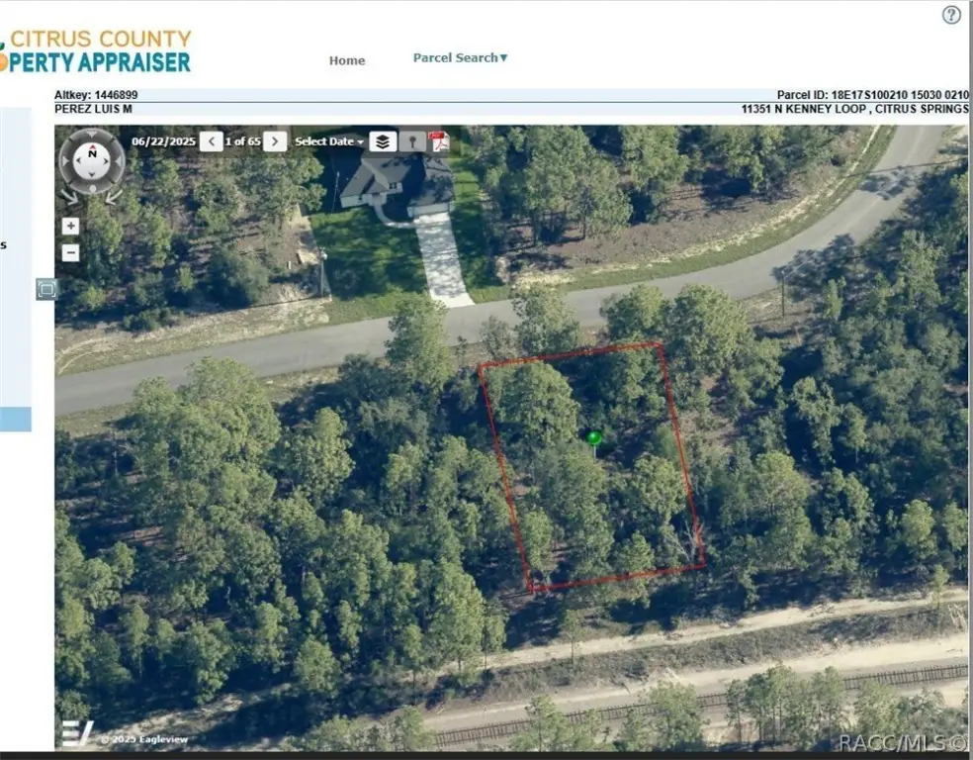Rotate view clockwise with lower-left compass arrow
Viewport: 973px width, 760px height.
tap(70, 196)
